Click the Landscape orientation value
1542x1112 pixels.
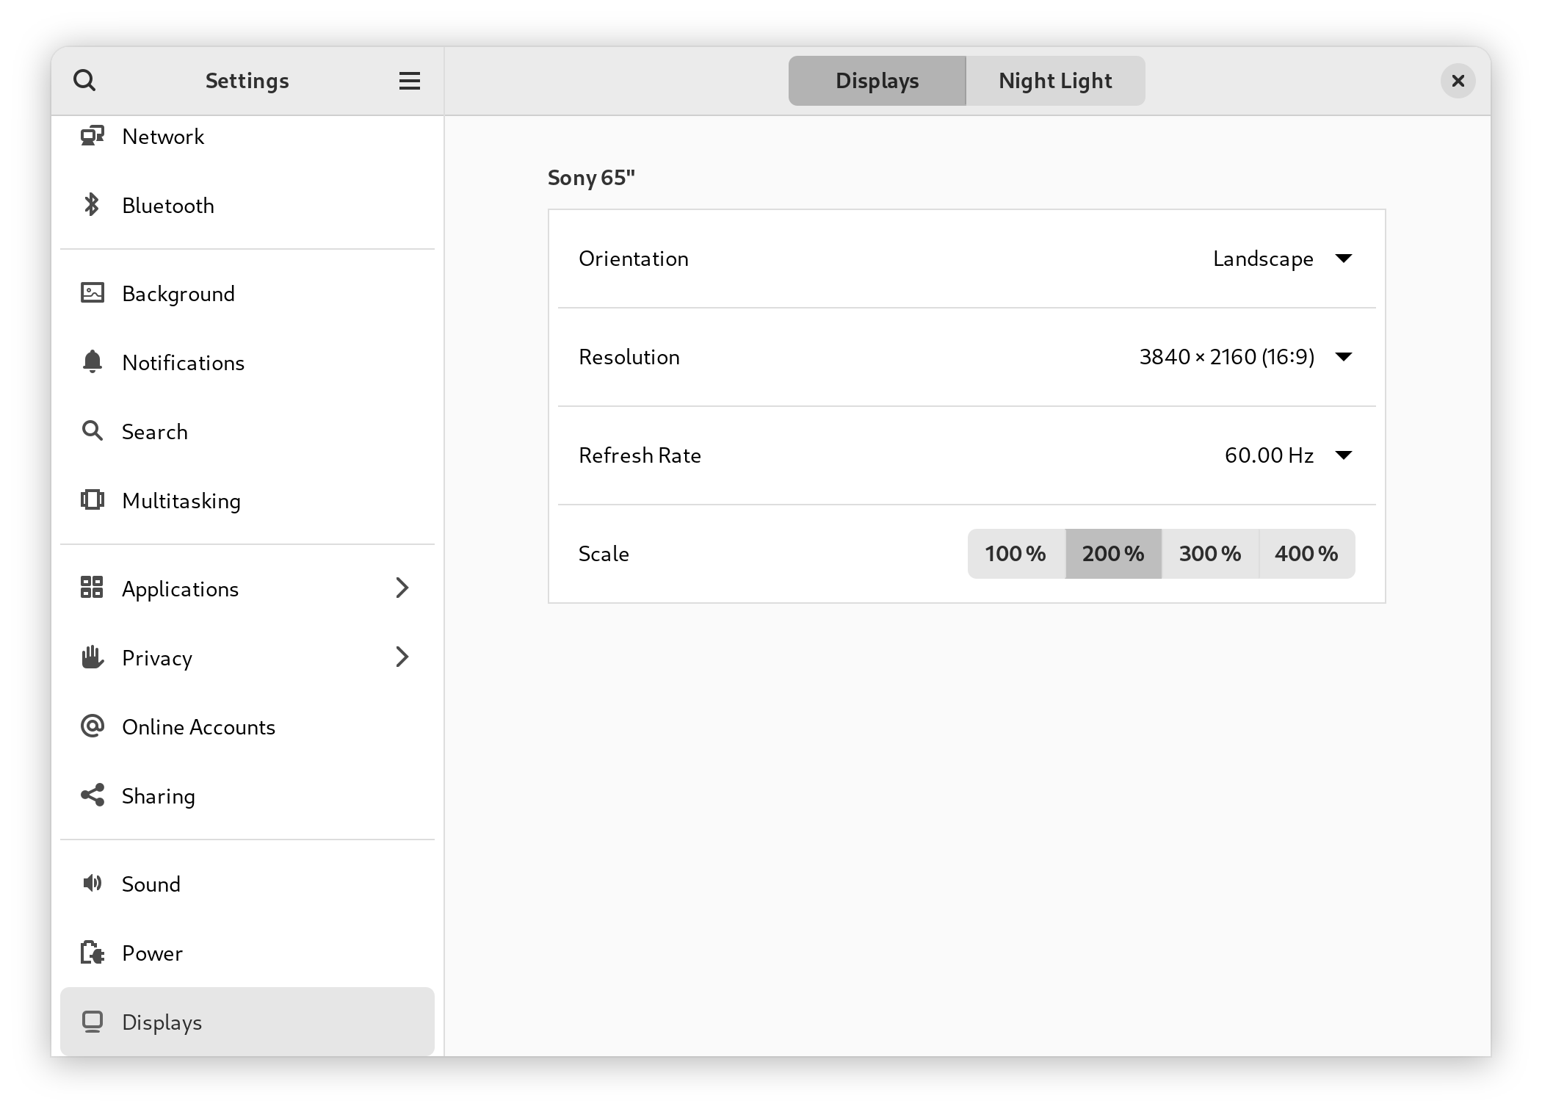tap(1263, 259)
